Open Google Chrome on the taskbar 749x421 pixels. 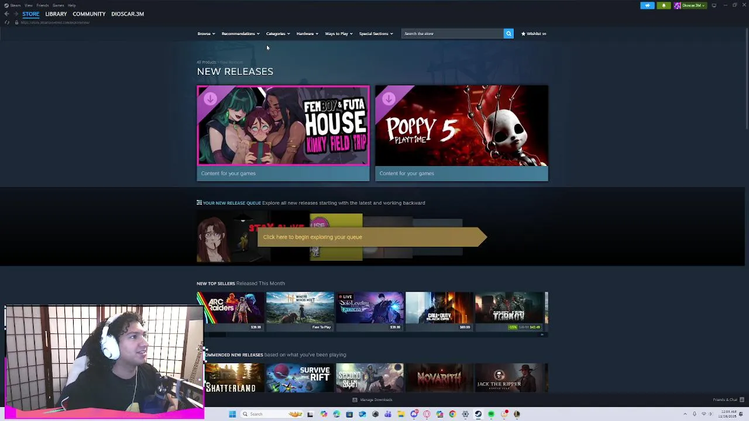[x=452, y=414]
